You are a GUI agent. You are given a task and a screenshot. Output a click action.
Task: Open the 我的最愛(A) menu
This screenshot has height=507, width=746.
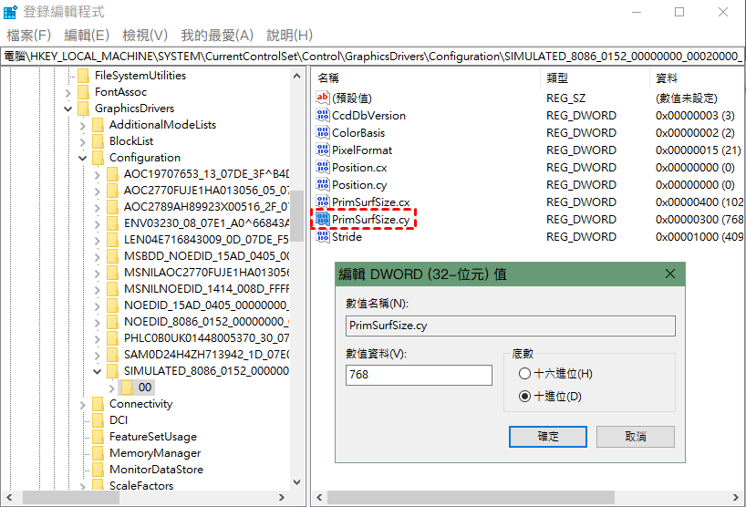tap(217, 36)
